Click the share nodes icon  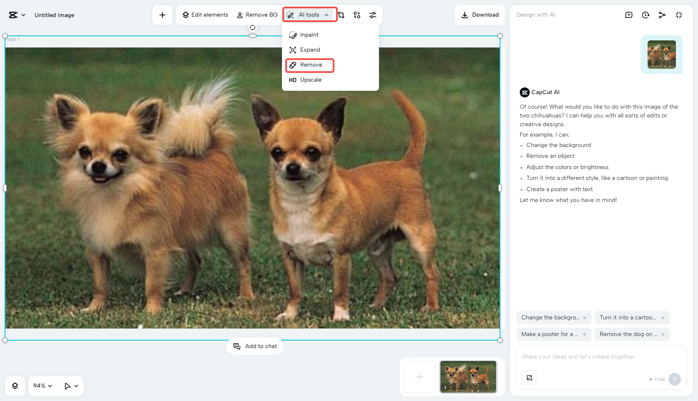(662, 15)
